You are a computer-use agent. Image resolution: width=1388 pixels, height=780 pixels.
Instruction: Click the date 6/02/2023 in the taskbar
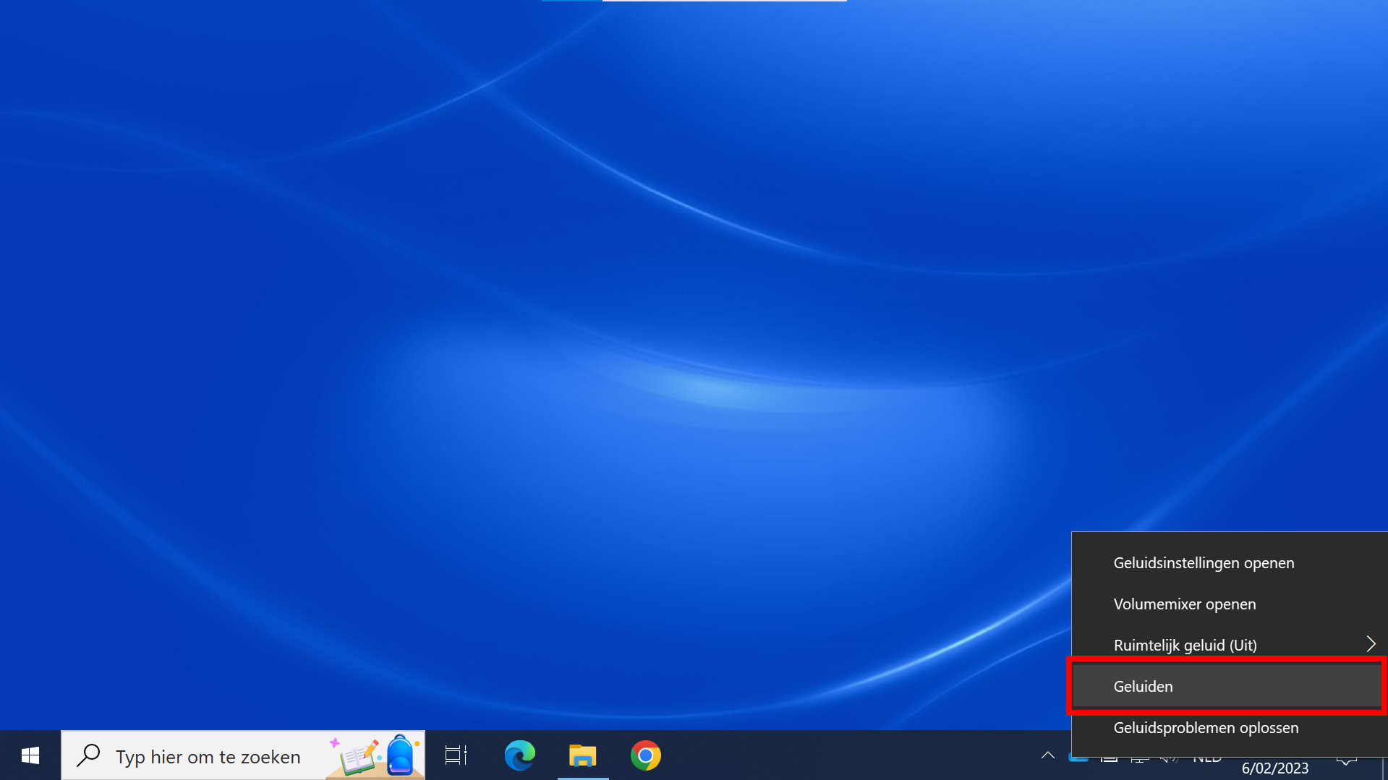[1274, 768]
